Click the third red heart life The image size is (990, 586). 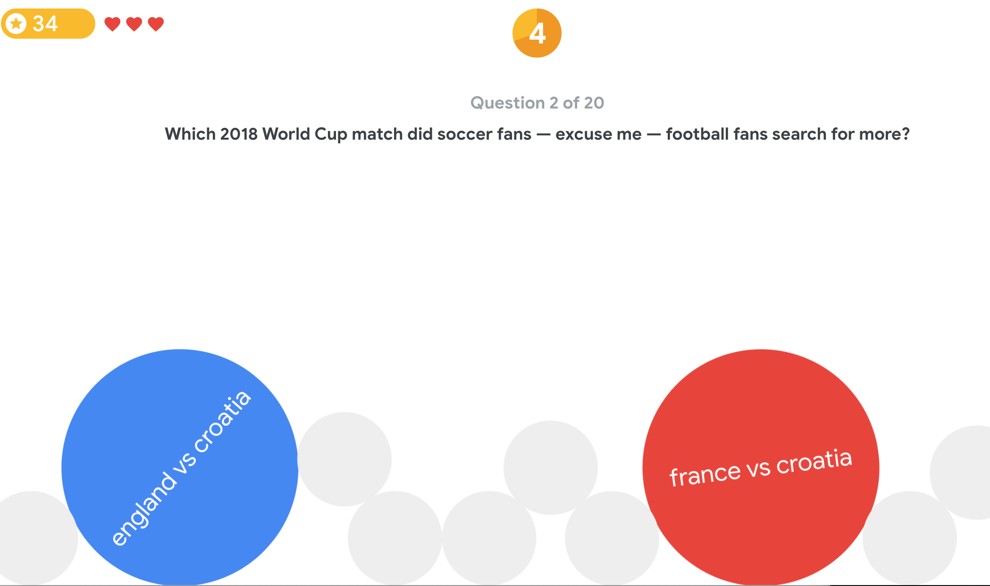[x=156, y=24]
